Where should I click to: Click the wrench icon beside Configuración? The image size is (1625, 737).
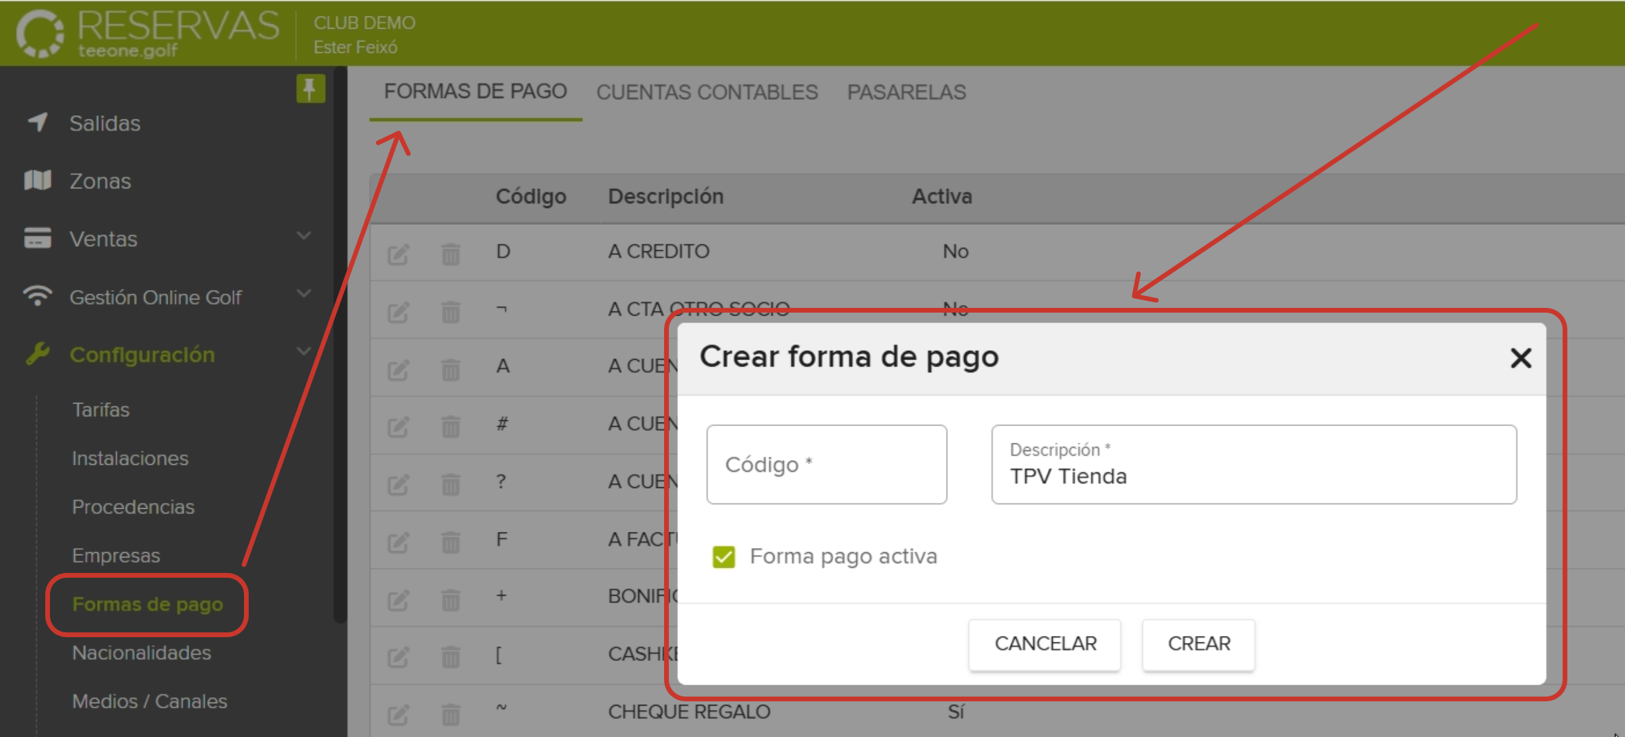point(39,354)
